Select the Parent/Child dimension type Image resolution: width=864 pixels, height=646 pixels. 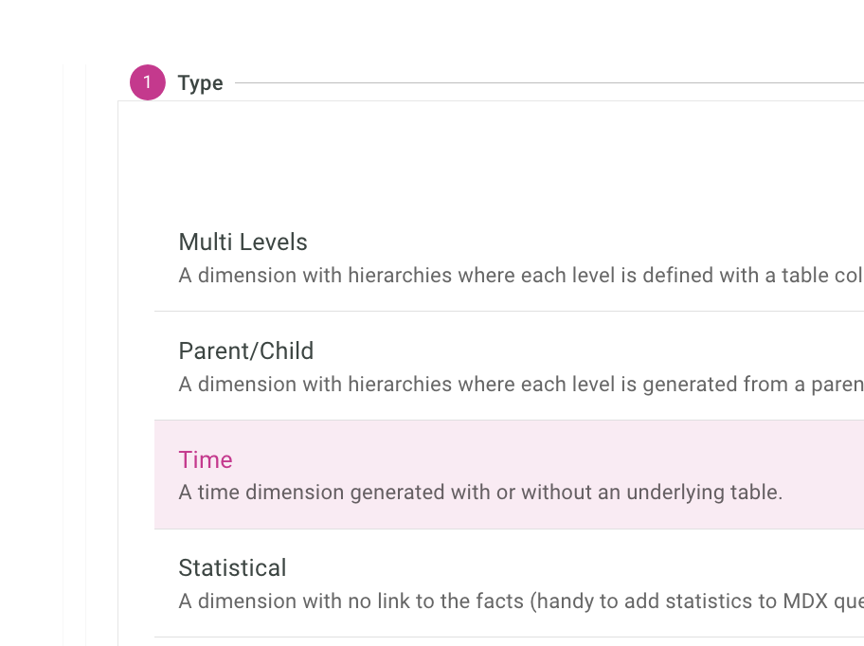pyautogui.click(x=245, y=351)
